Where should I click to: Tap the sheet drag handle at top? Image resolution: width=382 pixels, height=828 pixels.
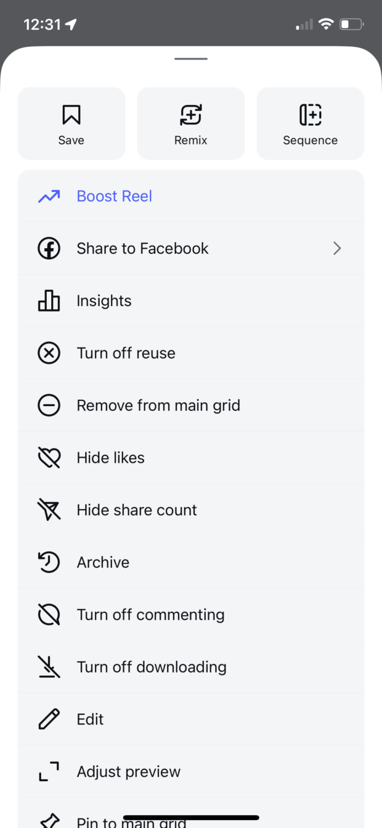click(191, 59)
